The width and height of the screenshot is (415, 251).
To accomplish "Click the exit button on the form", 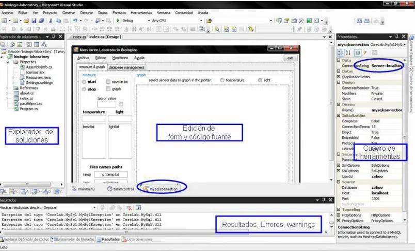I will [290, 58].
